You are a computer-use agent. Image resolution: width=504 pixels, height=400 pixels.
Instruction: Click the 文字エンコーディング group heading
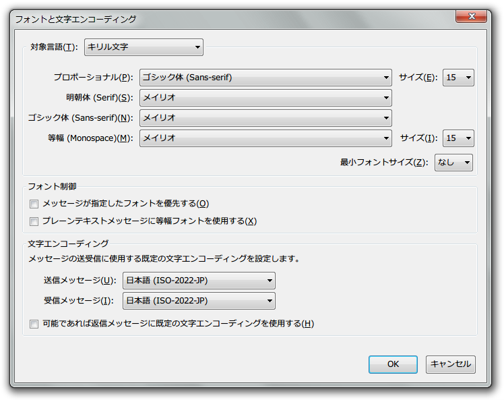[69, 244]
